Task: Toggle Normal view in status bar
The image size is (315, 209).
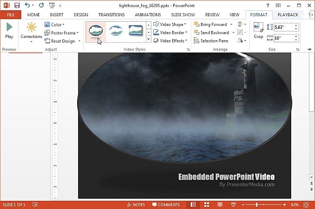Action: 193,205
